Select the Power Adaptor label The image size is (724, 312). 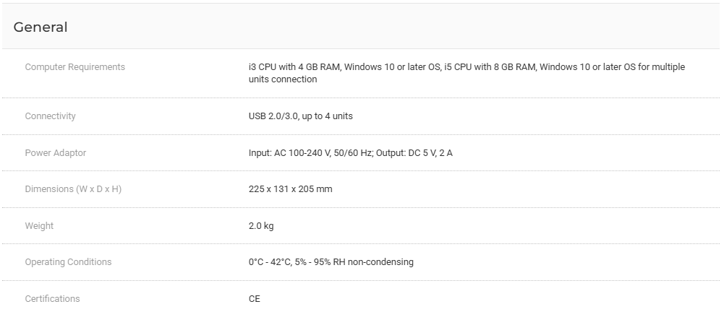[55, 153]
